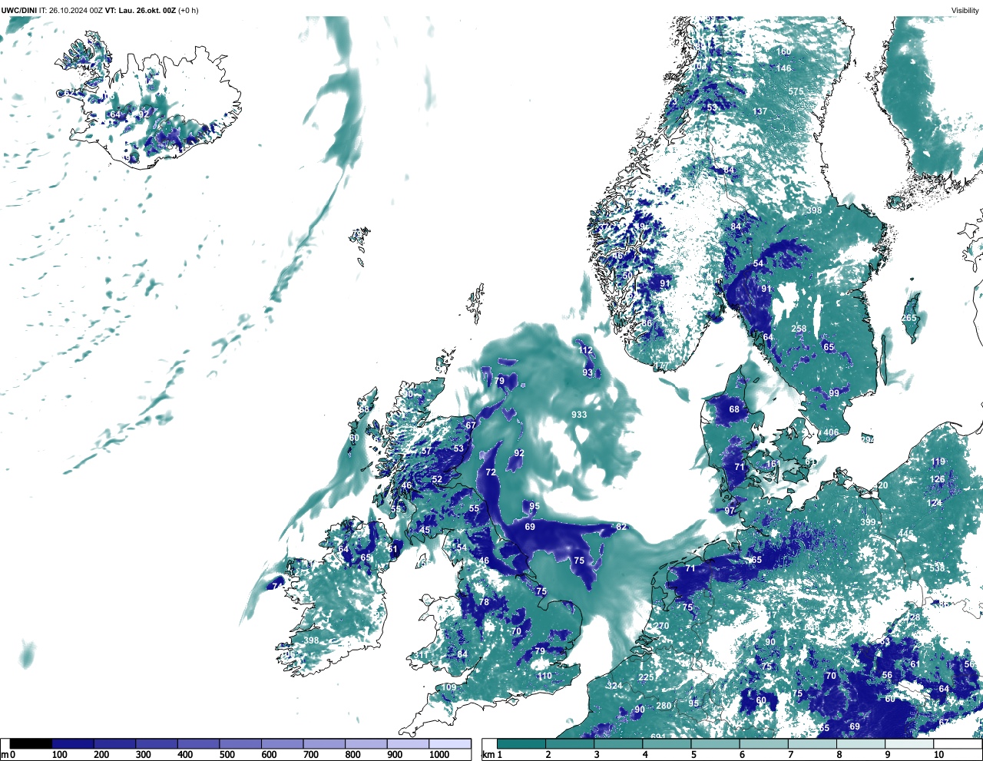Click the '(+0 h)' forecast offset text

click(188, 10)
